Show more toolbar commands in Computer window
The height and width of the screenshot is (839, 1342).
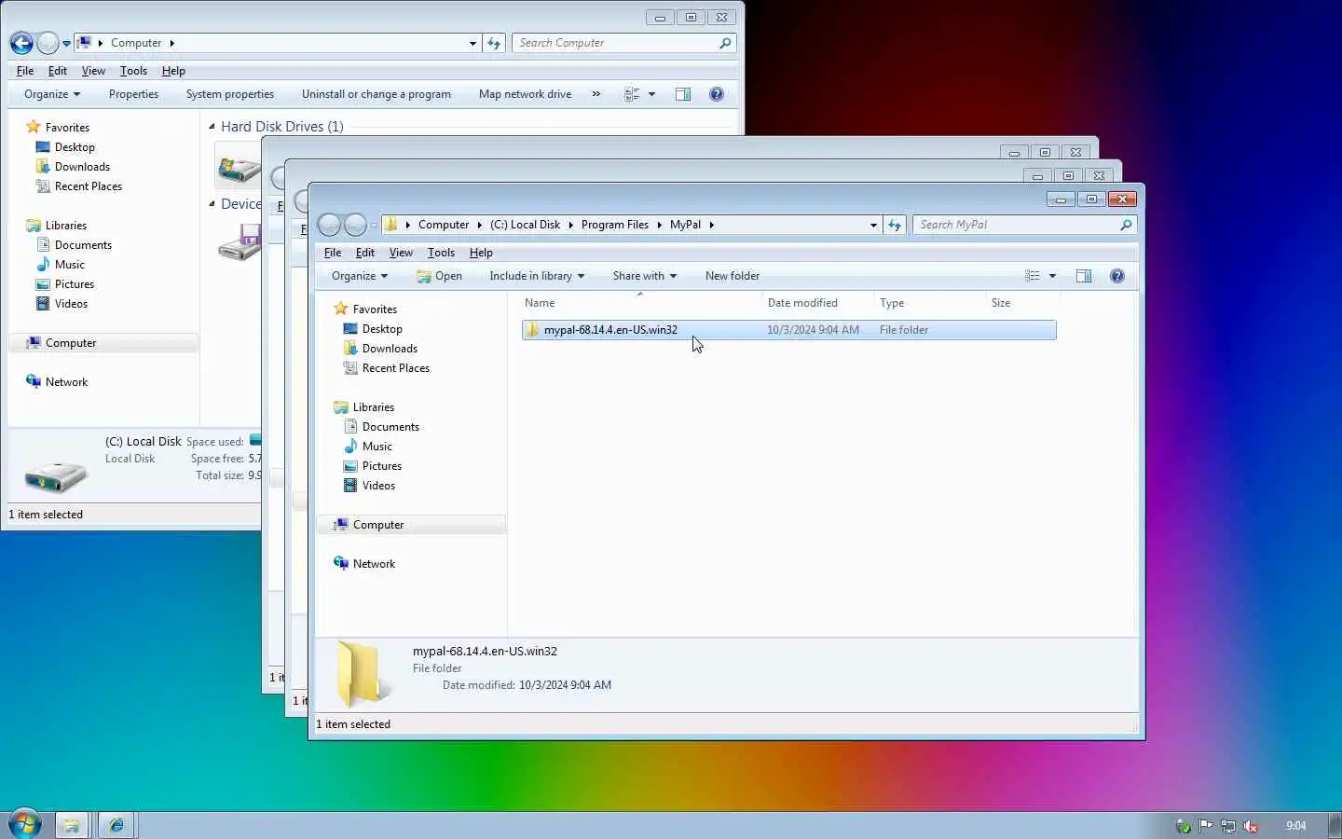coord(596,94)
